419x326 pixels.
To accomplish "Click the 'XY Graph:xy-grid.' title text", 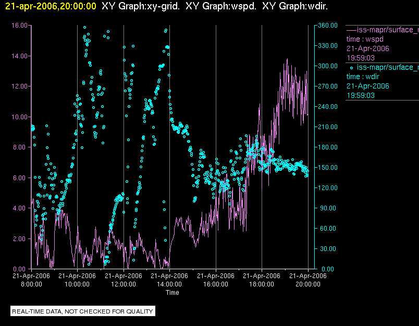I will (x=141, y=6).
